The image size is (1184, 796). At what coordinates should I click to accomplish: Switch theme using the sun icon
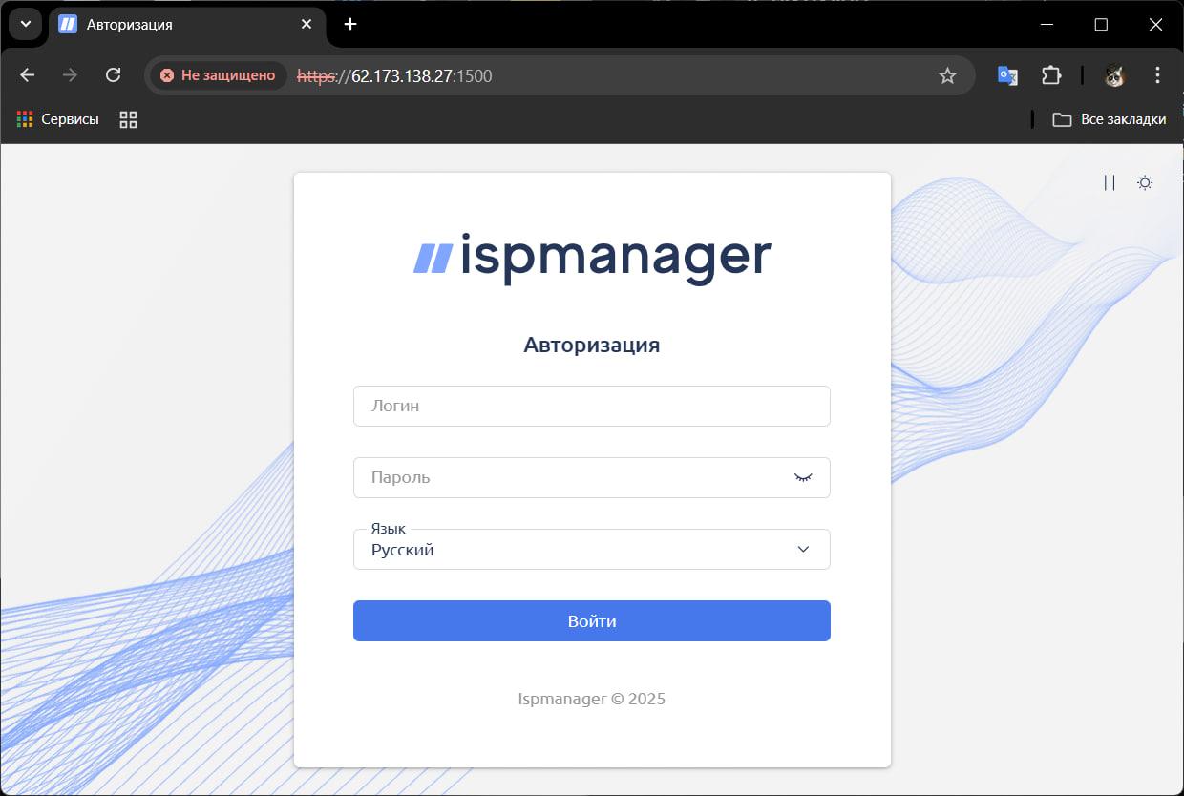[1144, 182]
